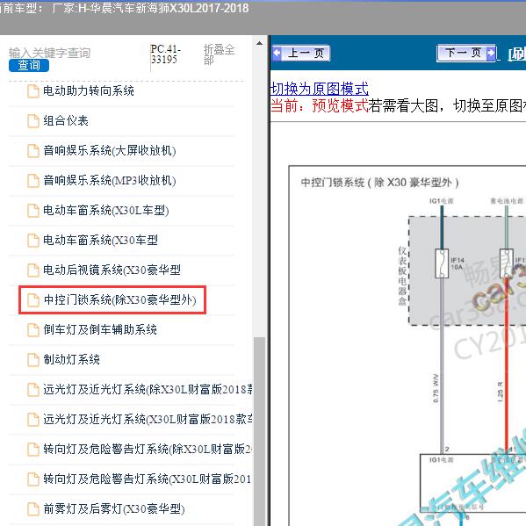Go to previous page with 上一页
The width and height of the screenshot is (526, 526).
(x=301, y=53)
